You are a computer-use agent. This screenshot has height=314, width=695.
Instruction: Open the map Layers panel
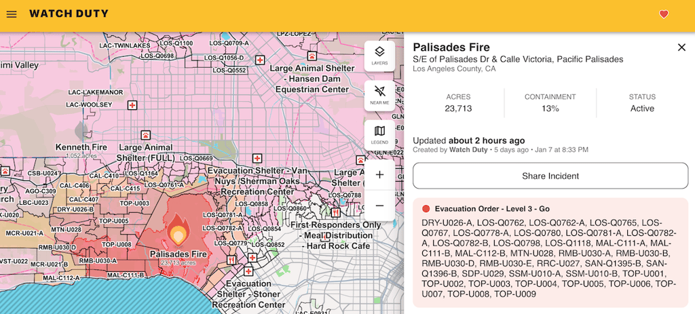[379, 56]
